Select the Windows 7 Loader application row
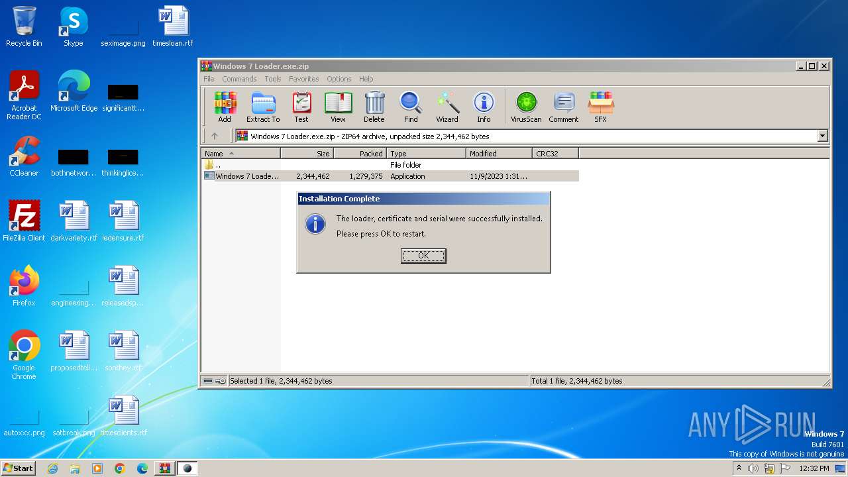 [x=390, y=176]
